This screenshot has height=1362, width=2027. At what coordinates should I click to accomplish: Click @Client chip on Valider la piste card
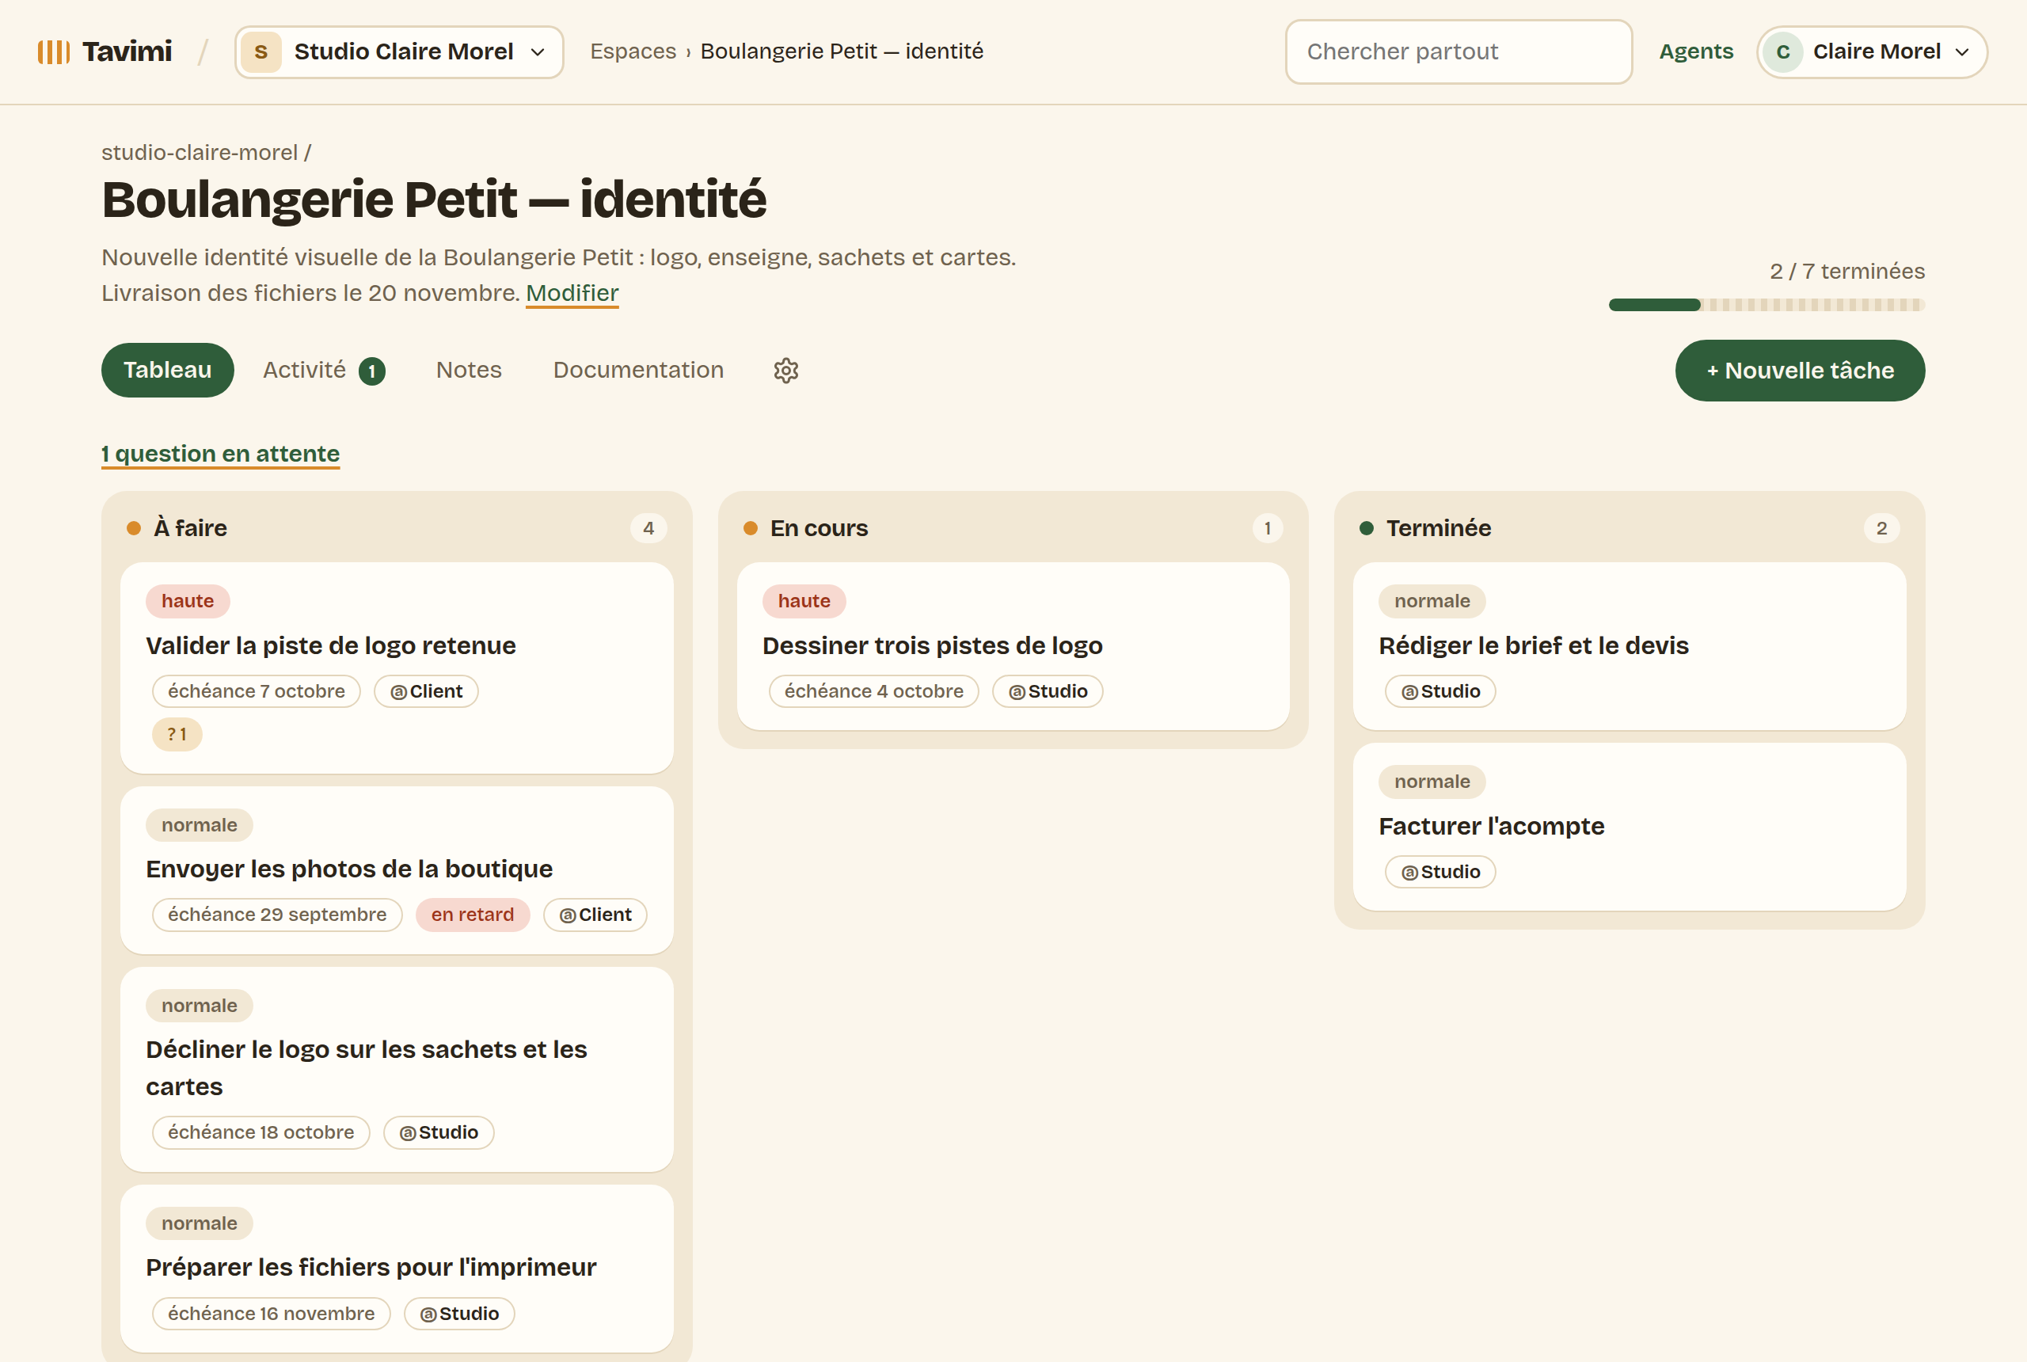tap(427, 692)
